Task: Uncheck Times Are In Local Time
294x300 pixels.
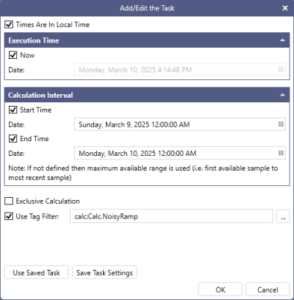Action: [x=9, y=24]
